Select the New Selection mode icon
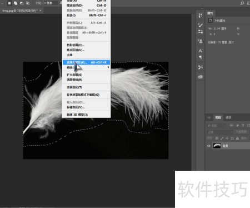 coord(9,3)
